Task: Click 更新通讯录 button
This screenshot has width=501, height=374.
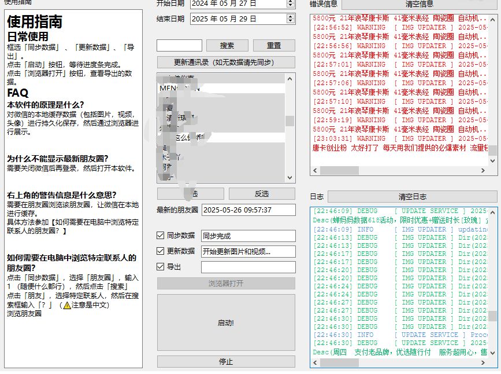Action: (x=226, y=63)
